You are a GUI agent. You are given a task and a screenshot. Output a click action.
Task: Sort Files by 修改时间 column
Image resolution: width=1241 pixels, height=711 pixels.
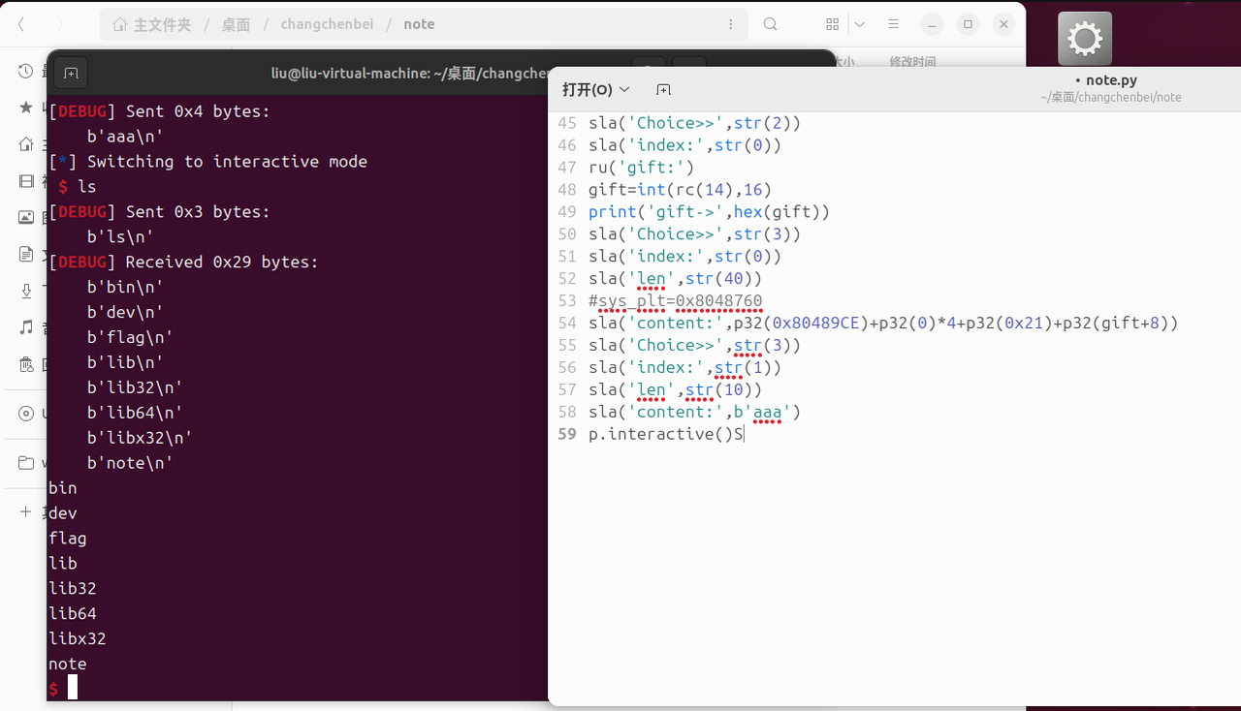[912, 61]
